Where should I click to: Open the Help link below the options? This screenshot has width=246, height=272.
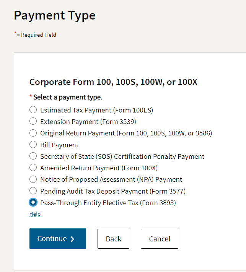coord(35,214)
